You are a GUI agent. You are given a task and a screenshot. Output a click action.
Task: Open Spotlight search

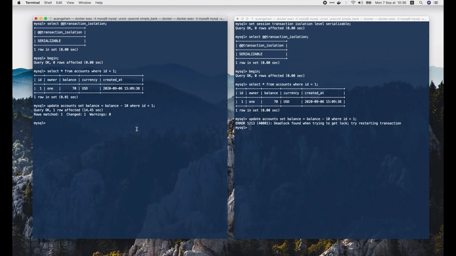click(421, 3)
